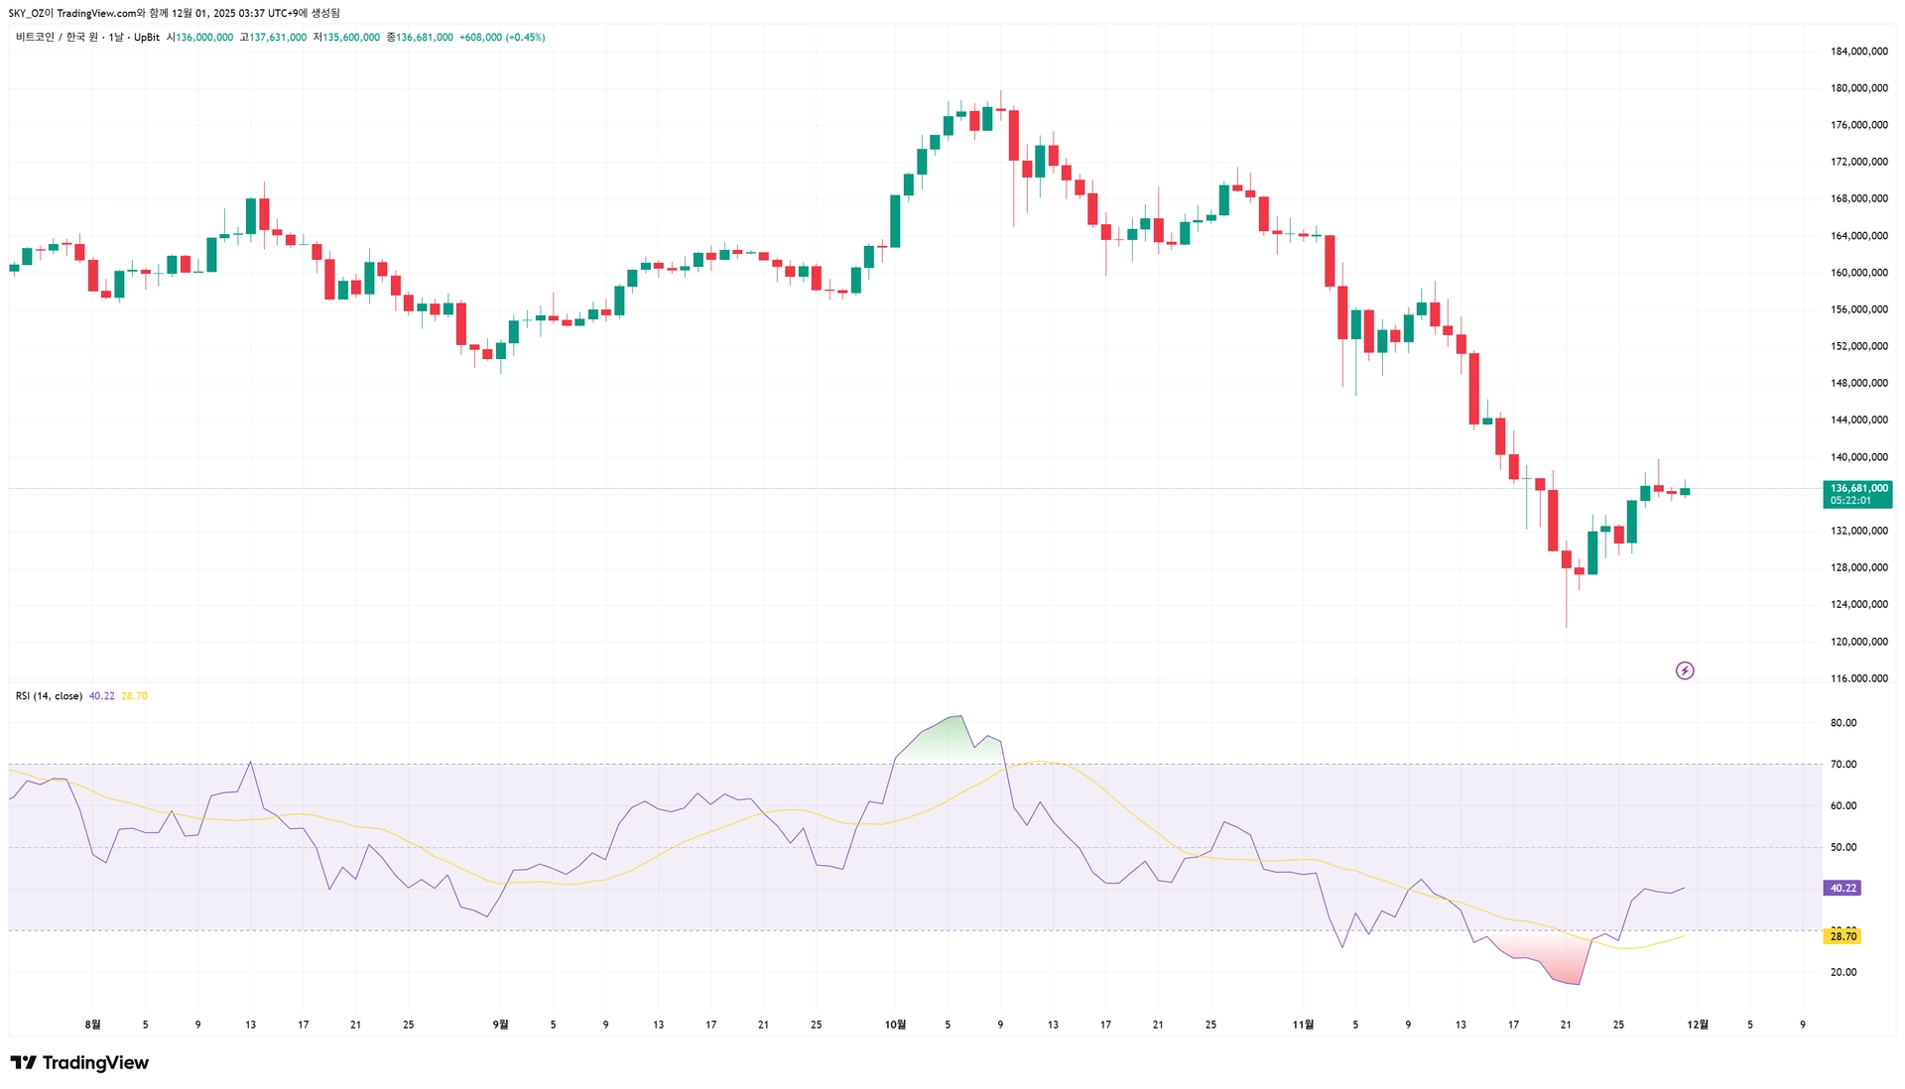The height and width of the screenshot is (1089, 1905).
Task: Click the 9월 date label on time axis
Action: pos(500,1025)
